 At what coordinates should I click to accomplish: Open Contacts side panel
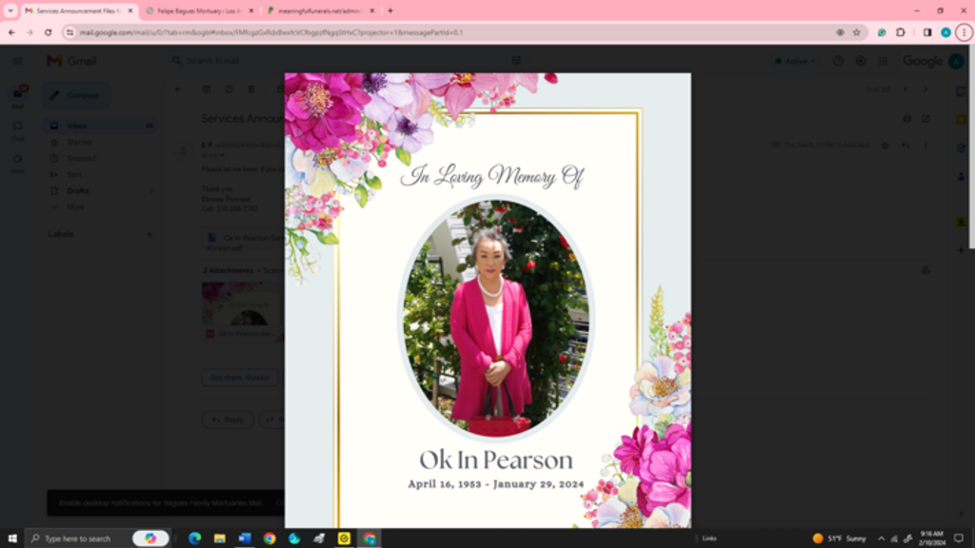click(962, 176)
